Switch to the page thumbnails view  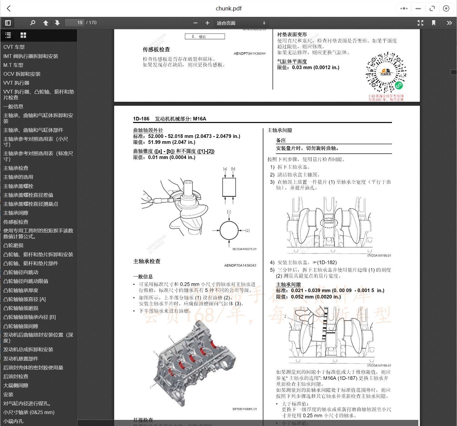[23, 35]
